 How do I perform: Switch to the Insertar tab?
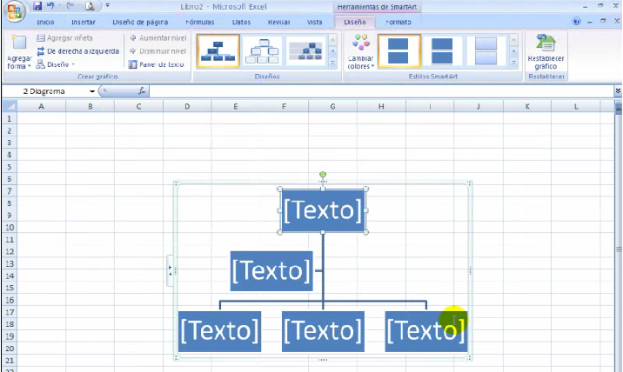pyautogui.click(x=84, y=21)
